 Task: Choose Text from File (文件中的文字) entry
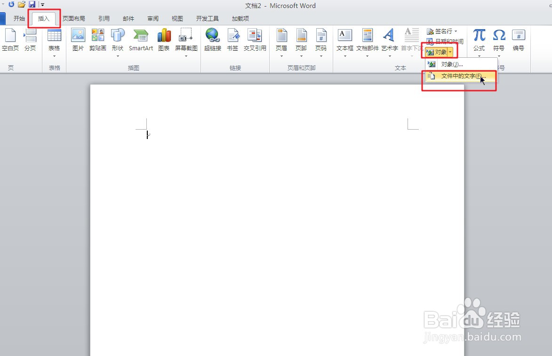[461, 76]
